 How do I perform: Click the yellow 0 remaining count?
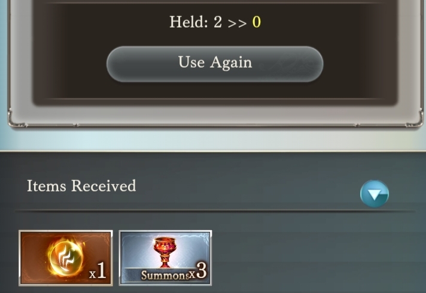[x=257, y=22]
